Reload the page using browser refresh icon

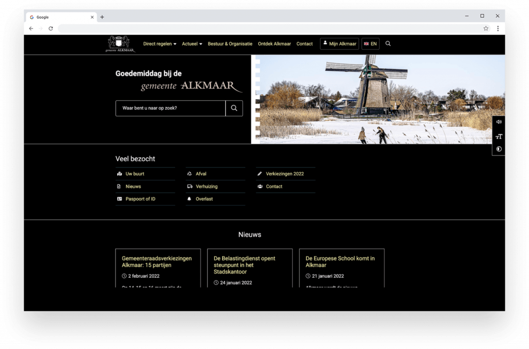51,28
